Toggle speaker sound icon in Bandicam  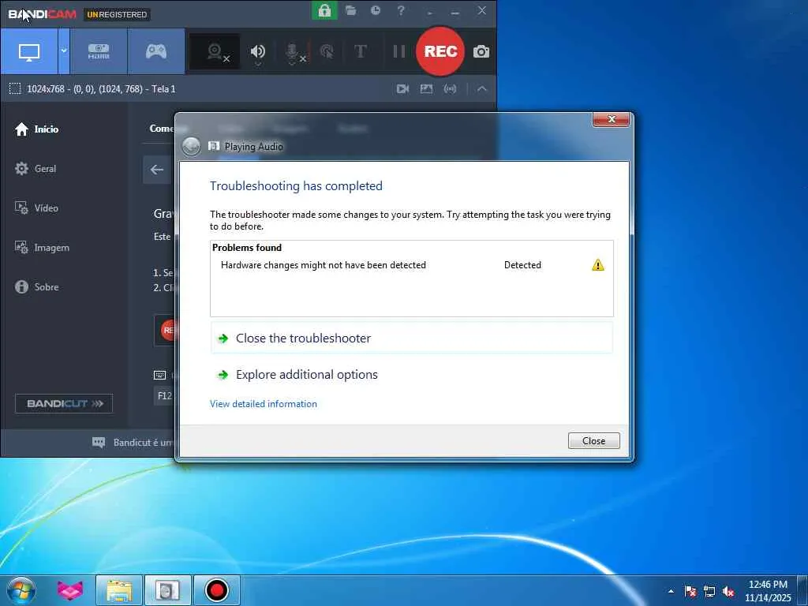click(x=258, y=51)
